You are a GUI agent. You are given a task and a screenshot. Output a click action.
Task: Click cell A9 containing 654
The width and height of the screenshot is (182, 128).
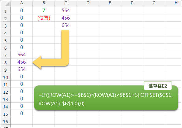[x=21, y=70]
